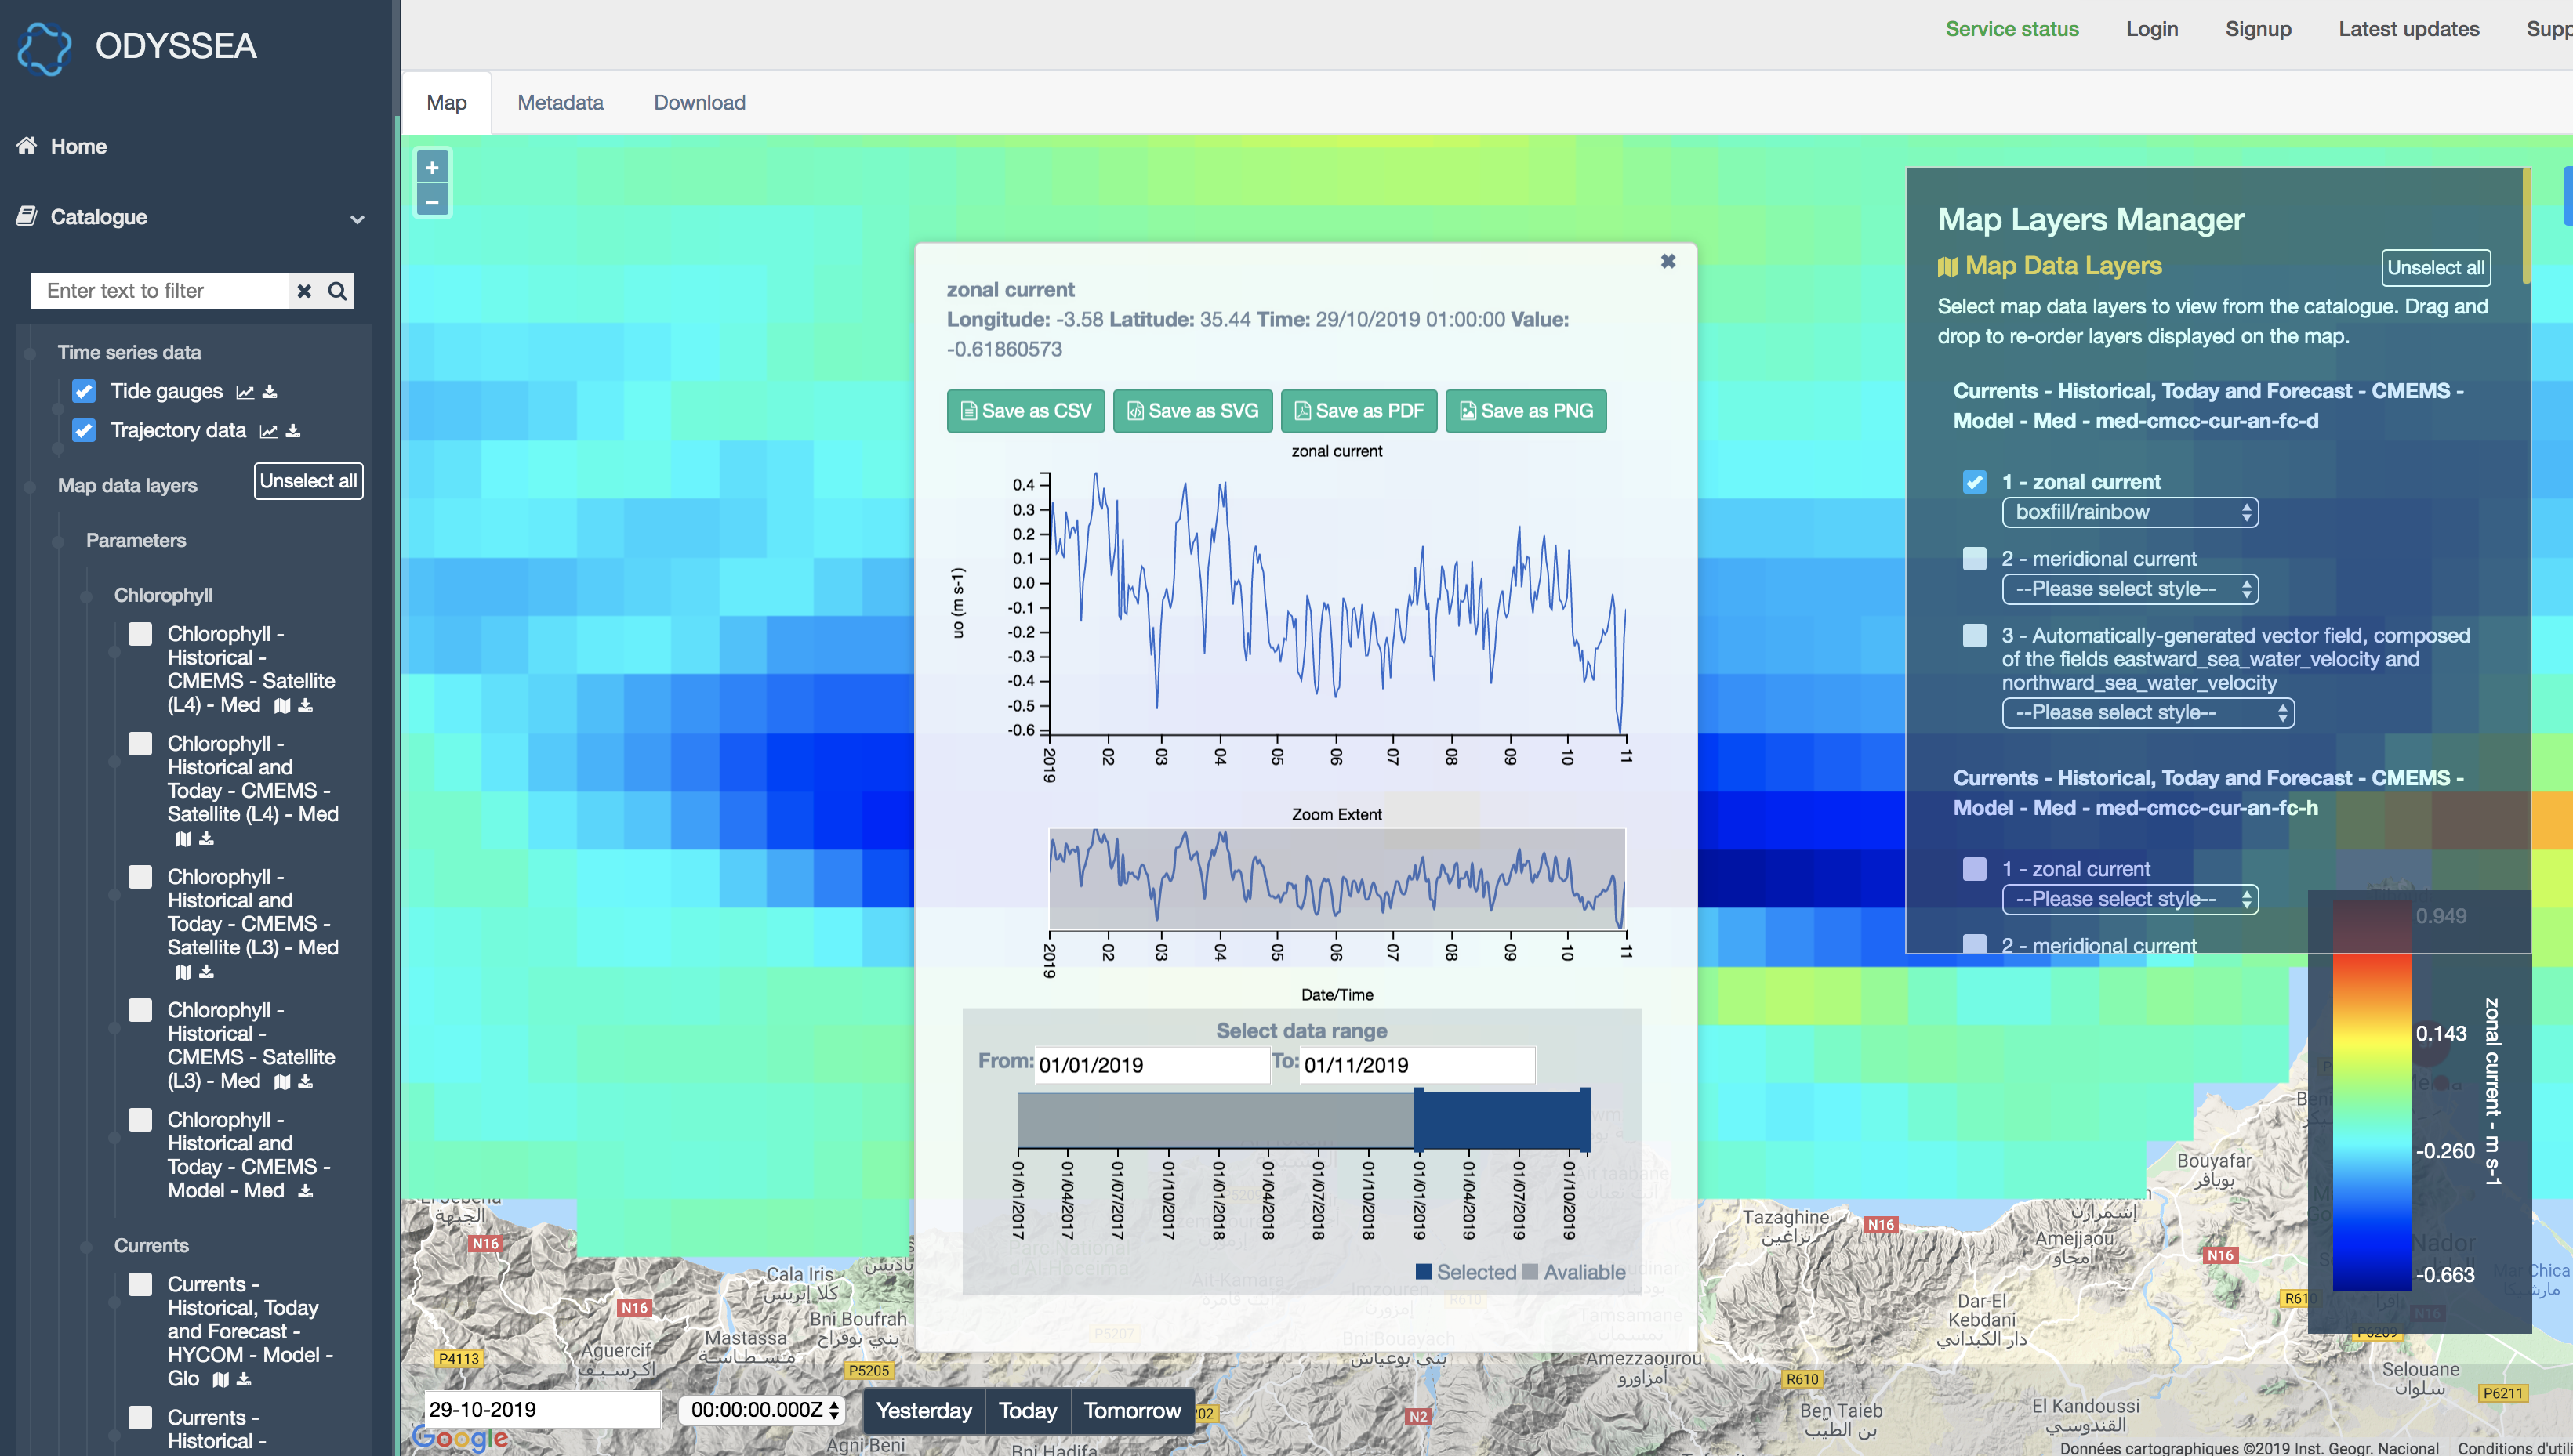The image size is (2573, 1456).
Task: Switch to the Metadata tab
Action: (x=561, y=102)
